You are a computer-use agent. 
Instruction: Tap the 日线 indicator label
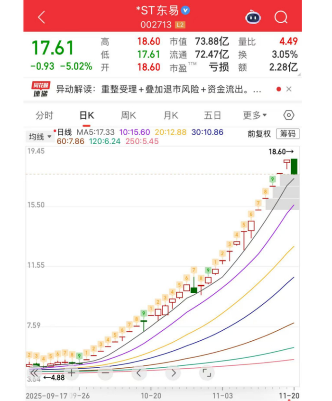click(65, 132)
